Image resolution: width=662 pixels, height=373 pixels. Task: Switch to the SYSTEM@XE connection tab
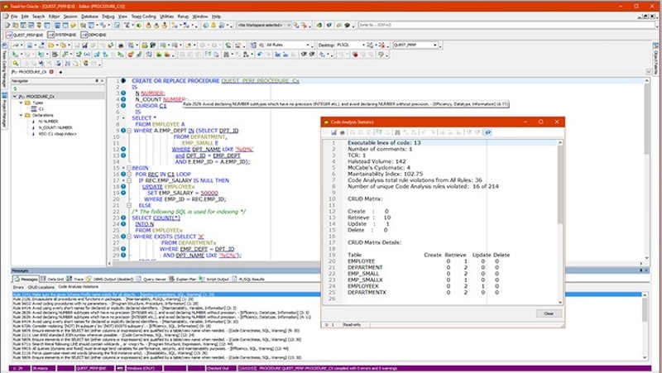[62, 35]
